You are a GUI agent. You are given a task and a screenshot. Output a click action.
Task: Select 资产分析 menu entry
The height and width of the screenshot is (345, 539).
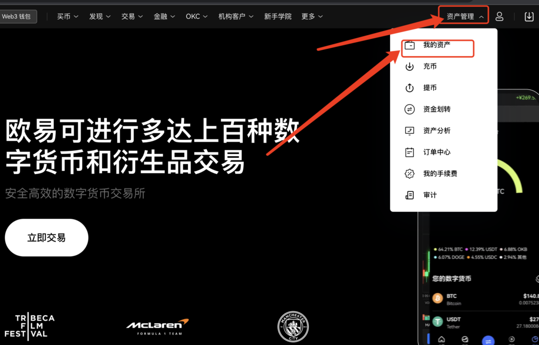pos(443,130)
